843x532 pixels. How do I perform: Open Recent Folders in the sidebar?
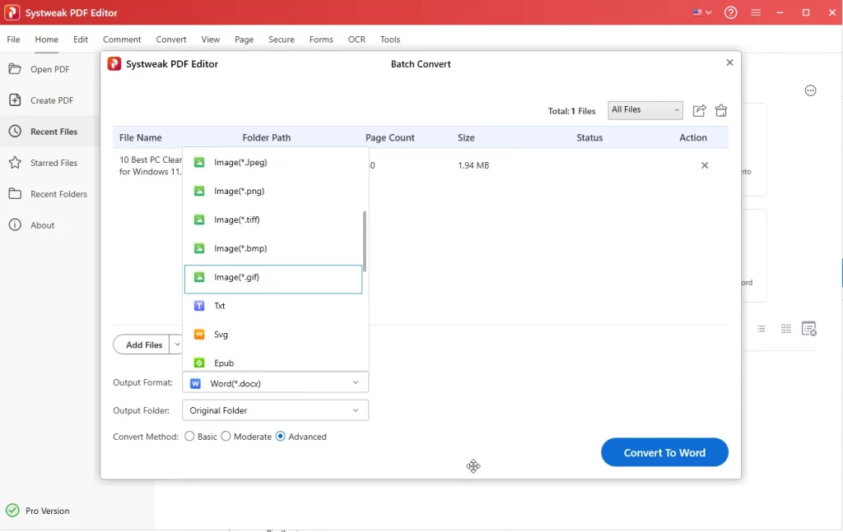(x=49, y=194)
